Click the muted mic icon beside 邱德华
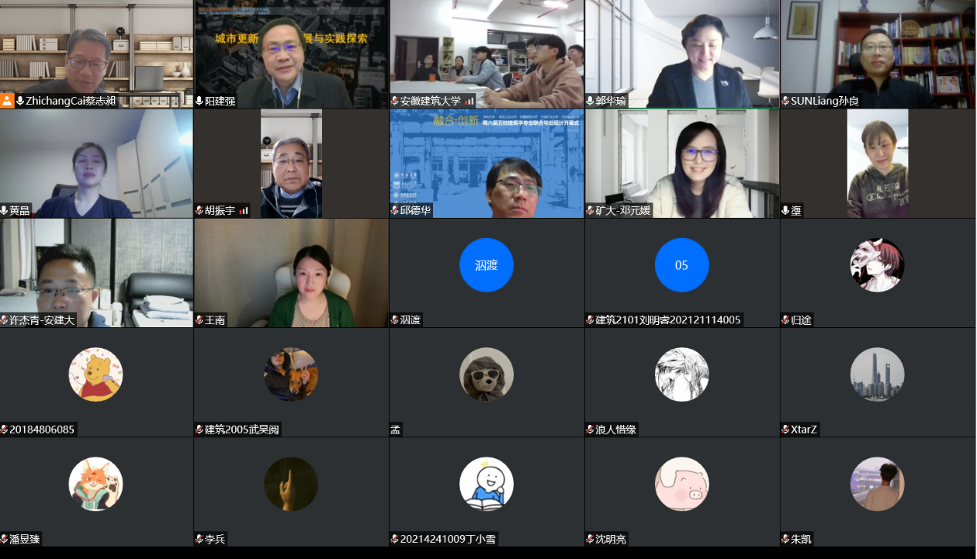The width and height of the screenshot is (977, 559). pos(394,210)
